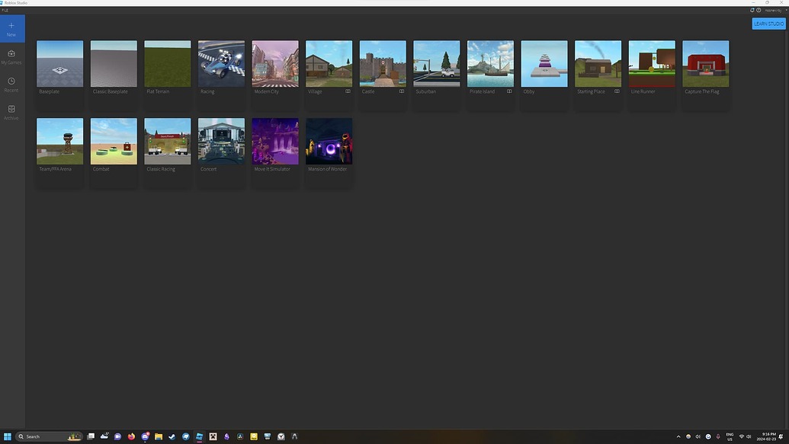Open the Archive sidebar tab
789x444 pixels.
[x=11, y=112]
